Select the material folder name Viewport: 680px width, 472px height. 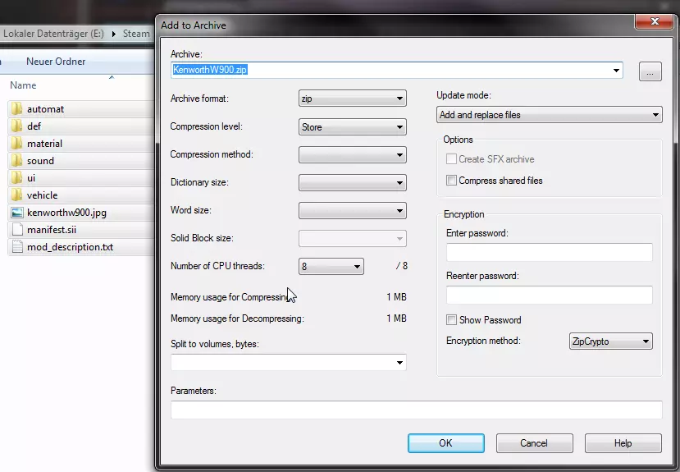(44, 143)
